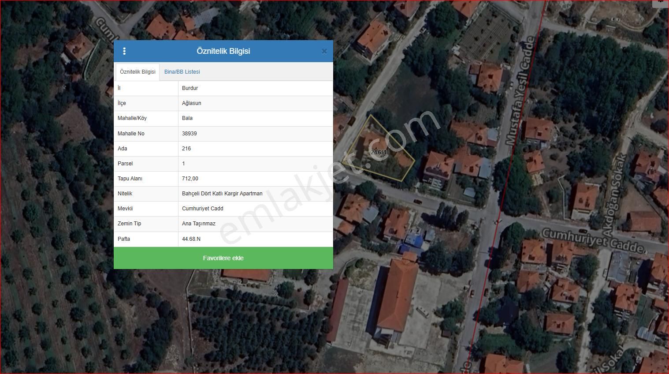Screen dimensions: 669x374
Task: Click the Mustafa Yeşil Cadde street label
Action: tap(521, 90)
